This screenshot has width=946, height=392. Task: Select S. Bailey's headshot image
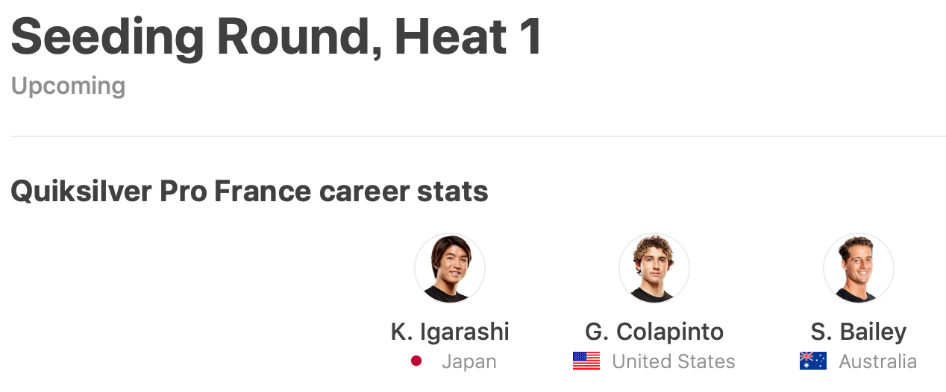(859, 268)
